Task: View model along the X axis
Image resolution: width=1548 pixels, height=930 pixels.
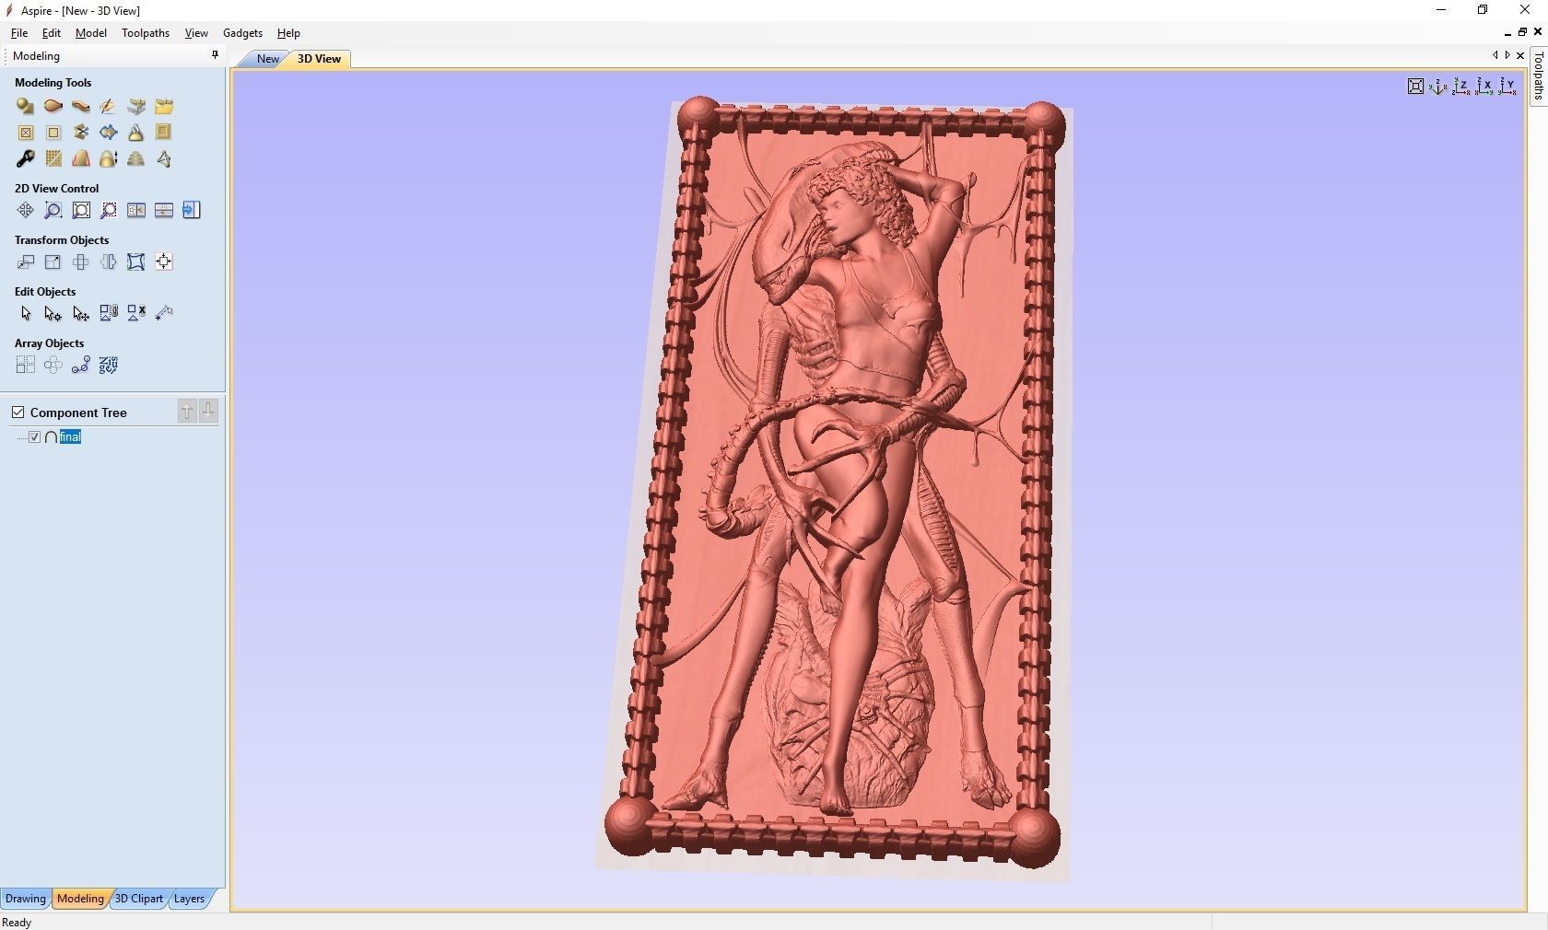Action: coord(1484,87)
